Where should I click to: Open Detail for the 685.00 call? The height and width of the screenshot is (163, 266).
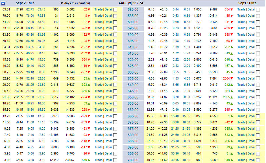(x=108, y=141)
